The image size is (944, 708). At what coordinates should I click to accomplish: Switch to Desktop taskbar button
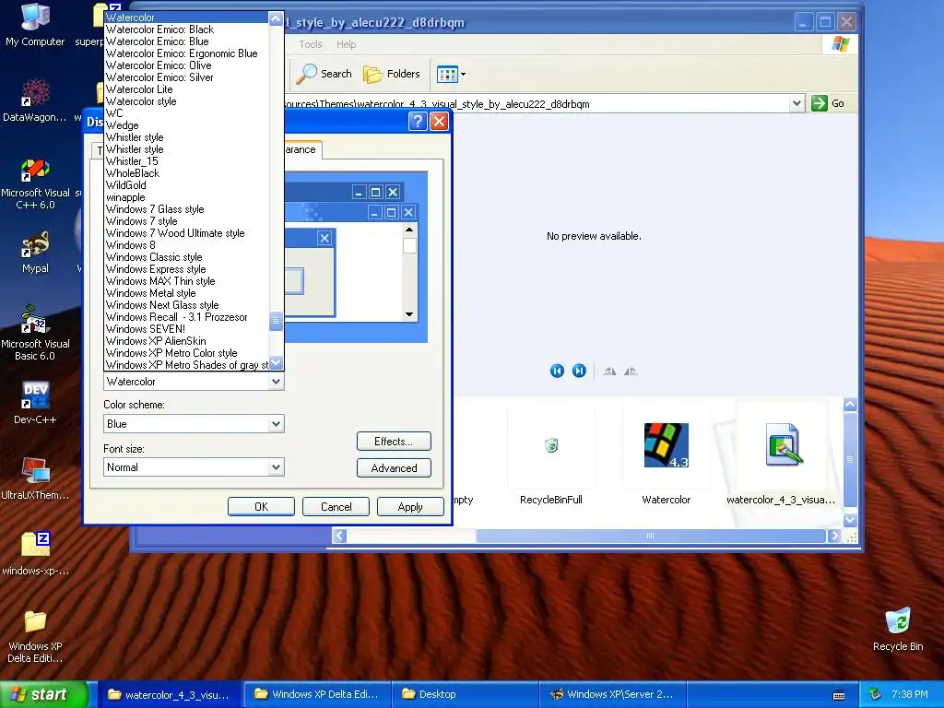tap(465, 694)
